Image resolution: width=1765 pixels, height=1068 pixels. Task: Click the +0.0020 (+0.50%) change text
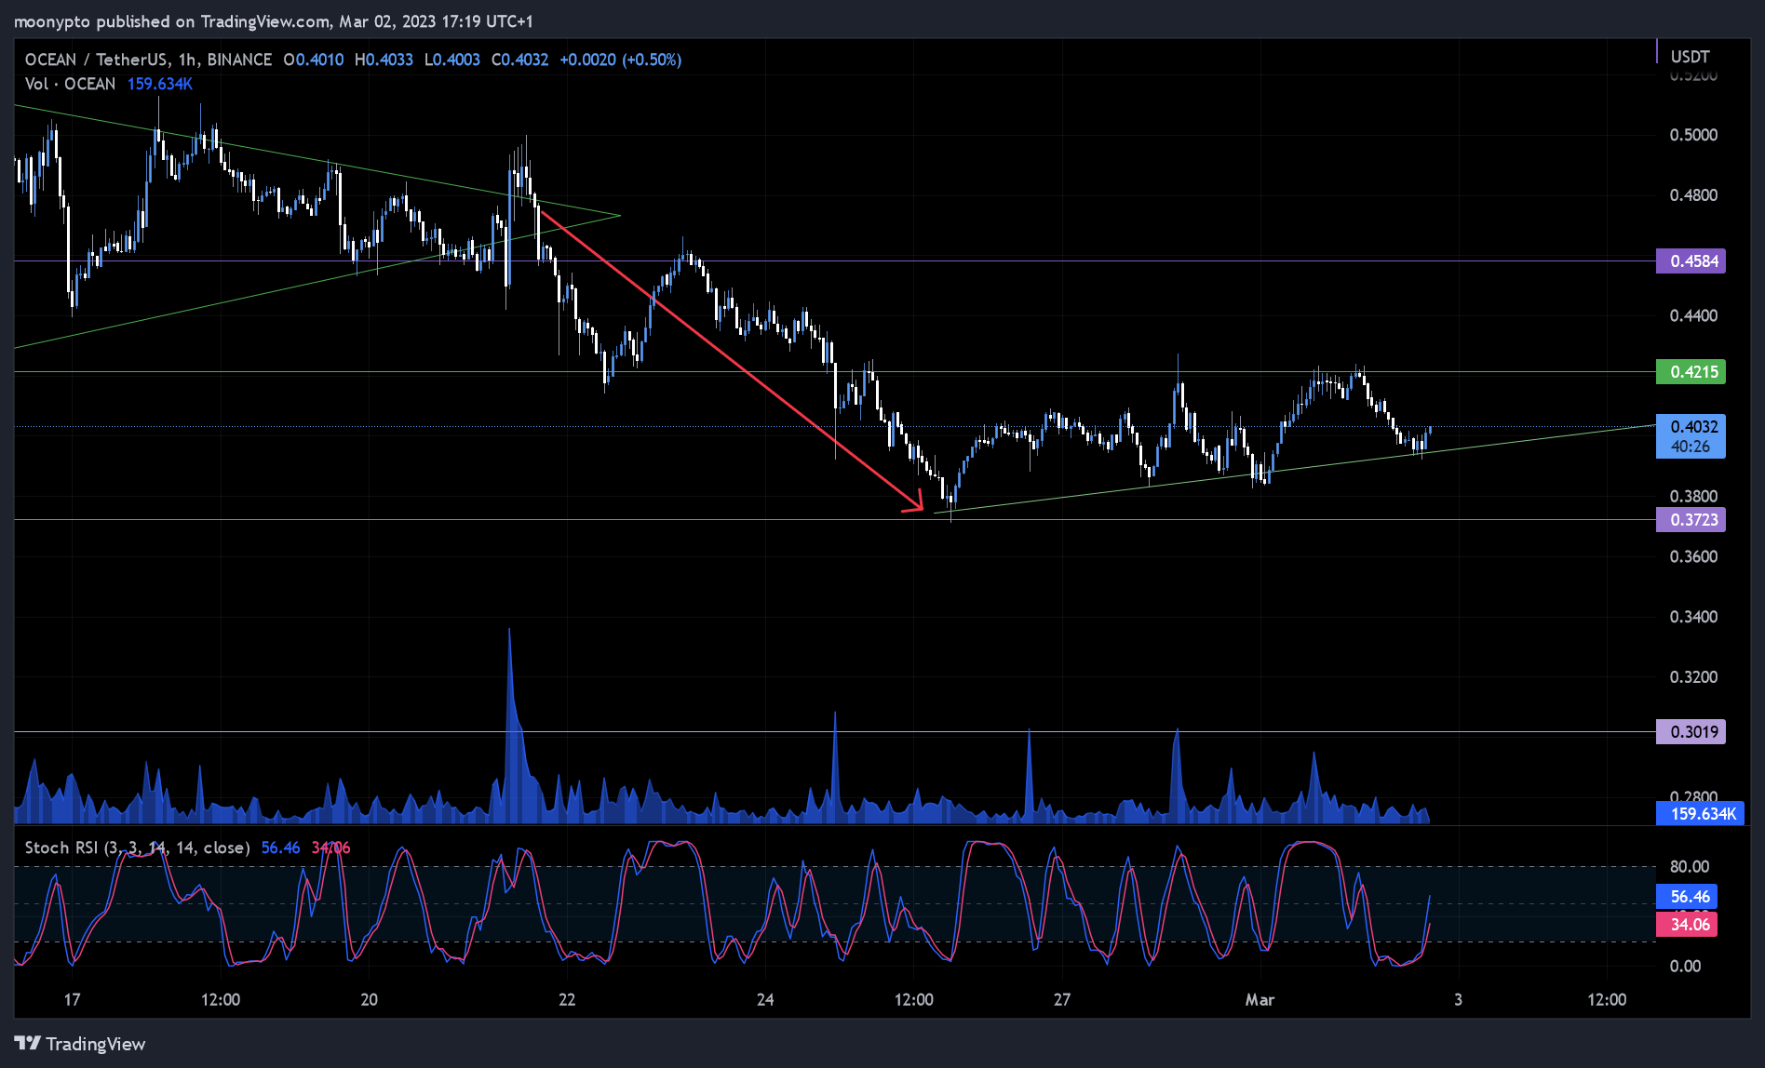tap(621, 60)
